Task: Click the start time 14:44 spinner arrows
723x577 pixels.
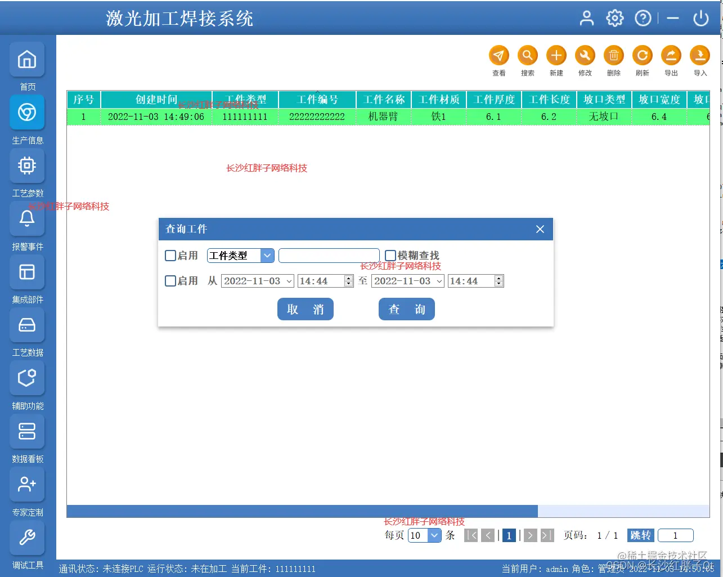Action: pyautogui.click(x=348, y=281)
